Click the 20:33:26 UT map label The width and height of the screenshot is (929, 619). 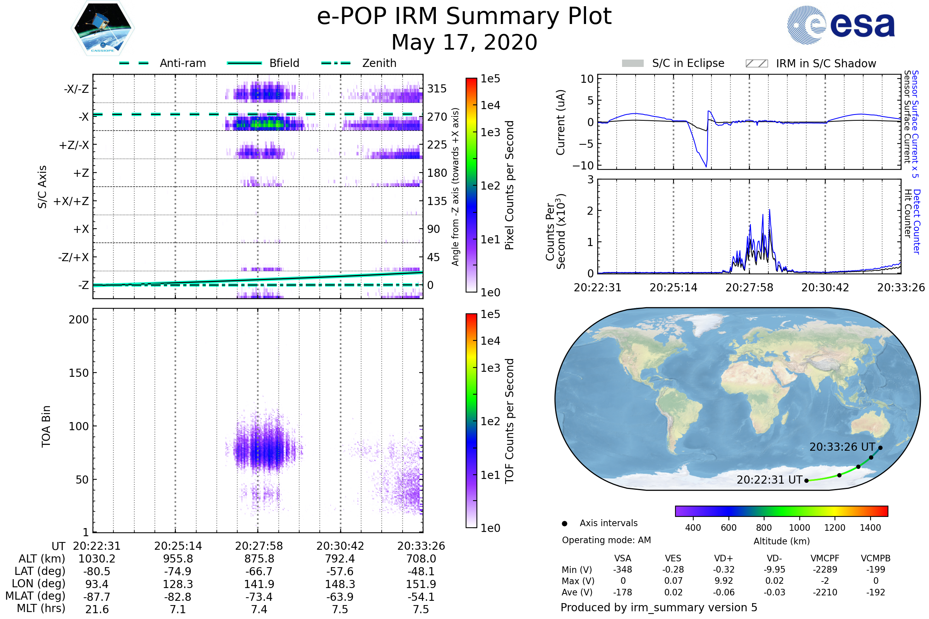point(842,447)
